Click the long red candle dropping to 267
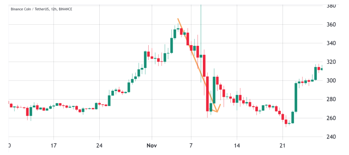349x155 pixels. tap(208, 94)
